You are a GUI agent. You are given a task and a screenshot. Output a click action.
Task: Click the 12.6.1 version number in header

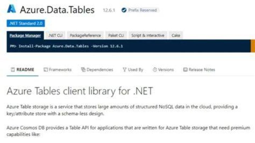pos(109,10)
